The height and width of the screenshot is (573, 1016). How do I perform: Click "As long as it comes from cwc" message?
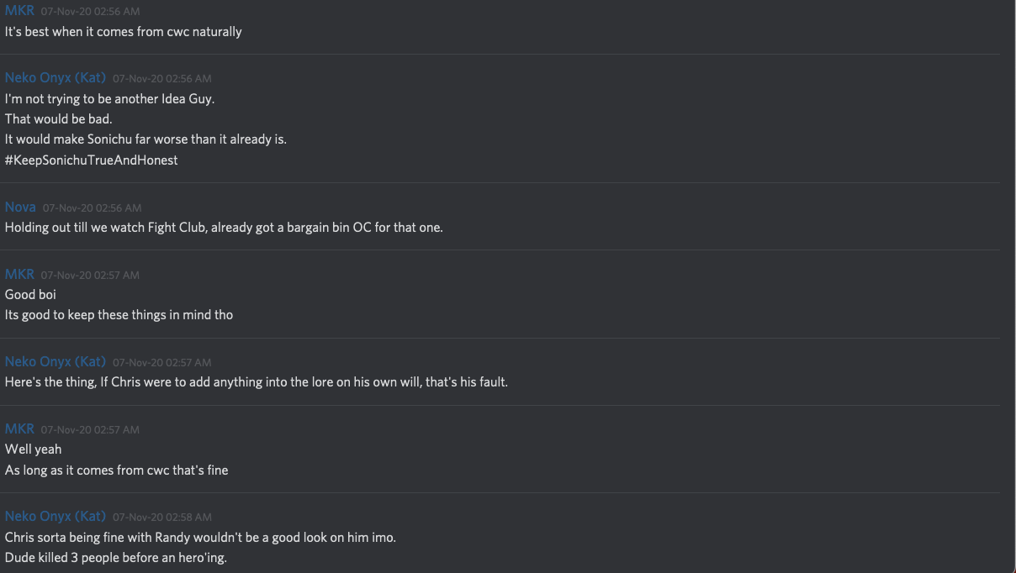pos(116,470)
